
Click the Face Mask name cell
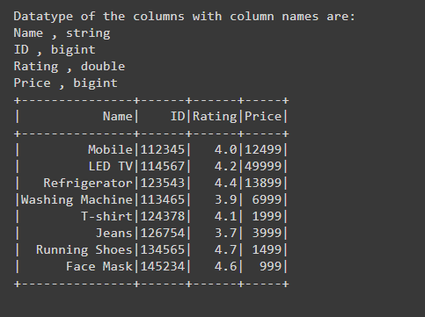[x=99, y=267]
